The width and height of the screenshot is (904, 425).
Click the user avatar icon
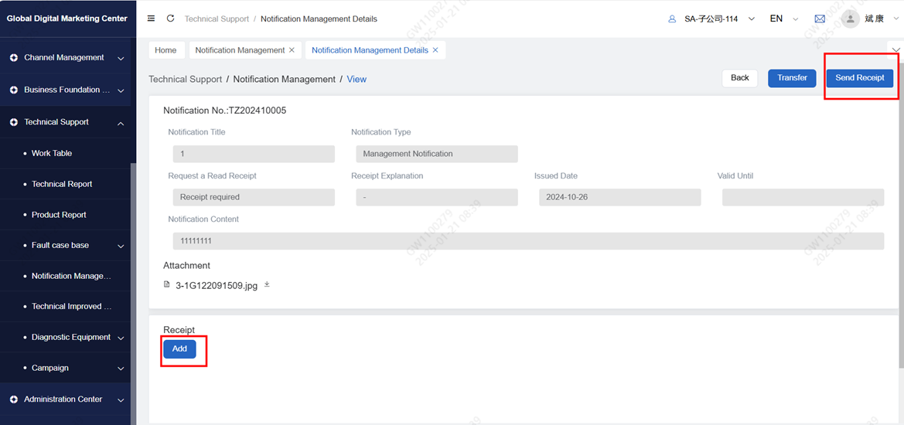pos(851,19)
